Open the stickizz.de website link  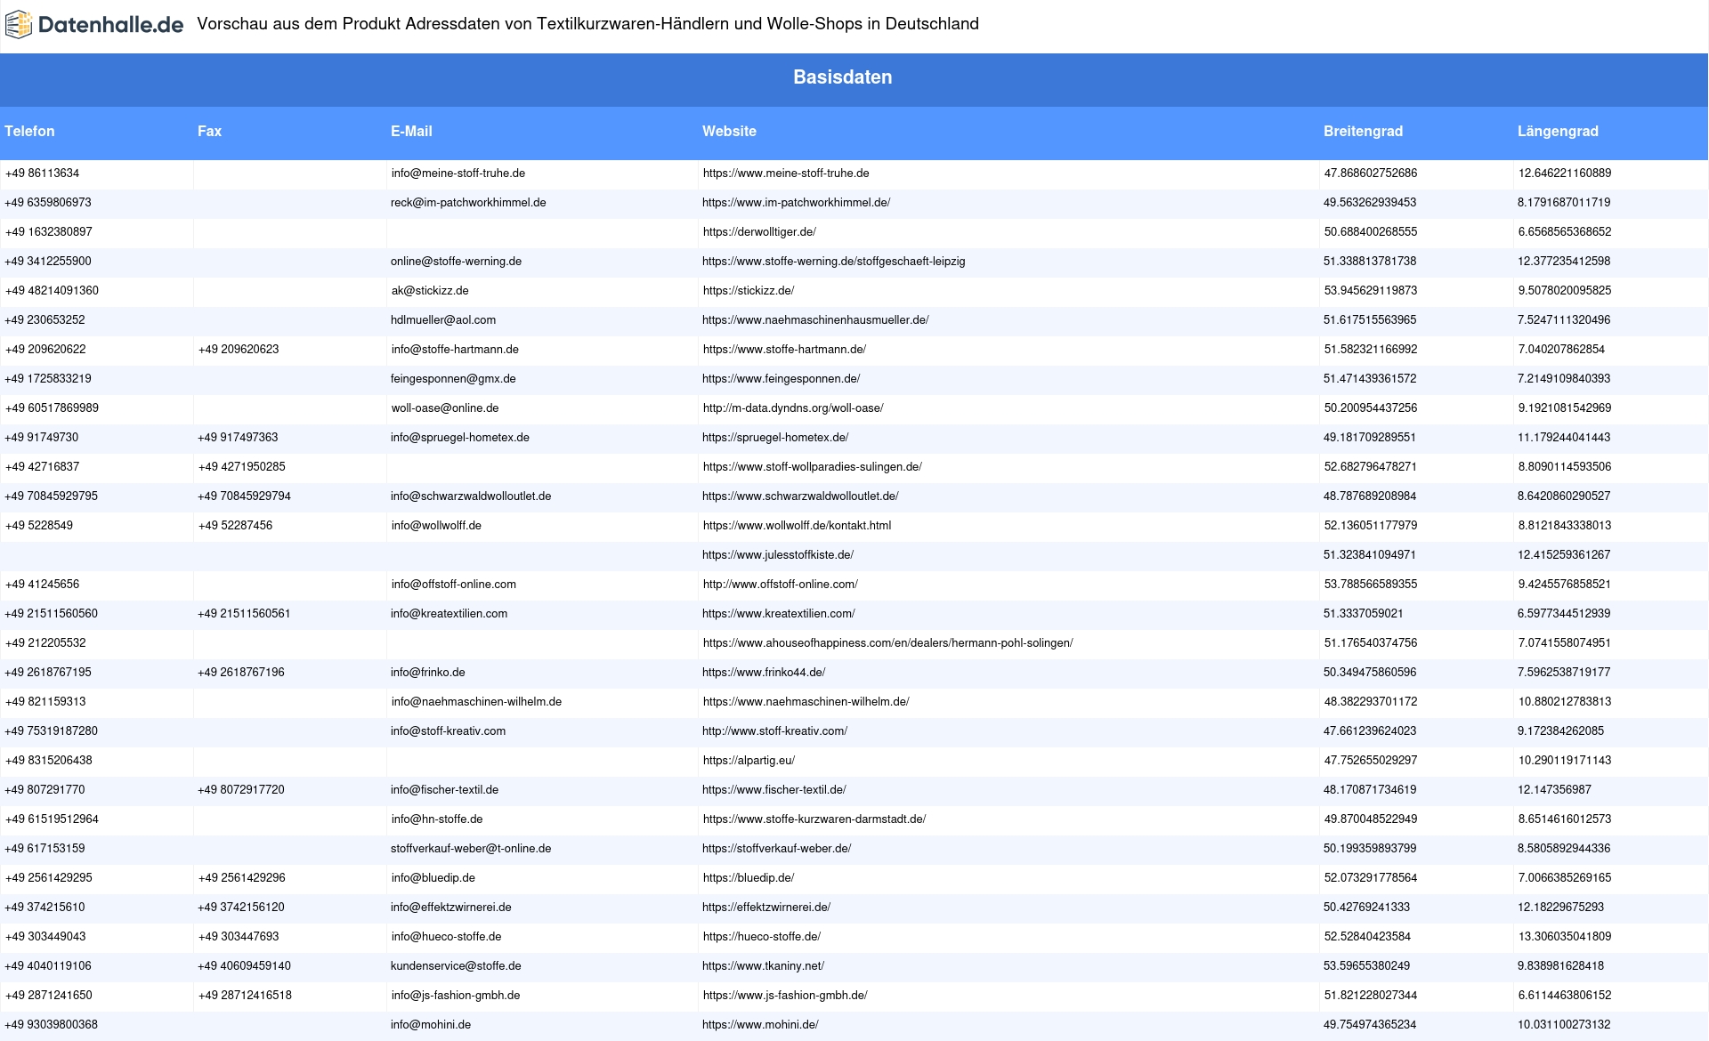click(749, 291)
